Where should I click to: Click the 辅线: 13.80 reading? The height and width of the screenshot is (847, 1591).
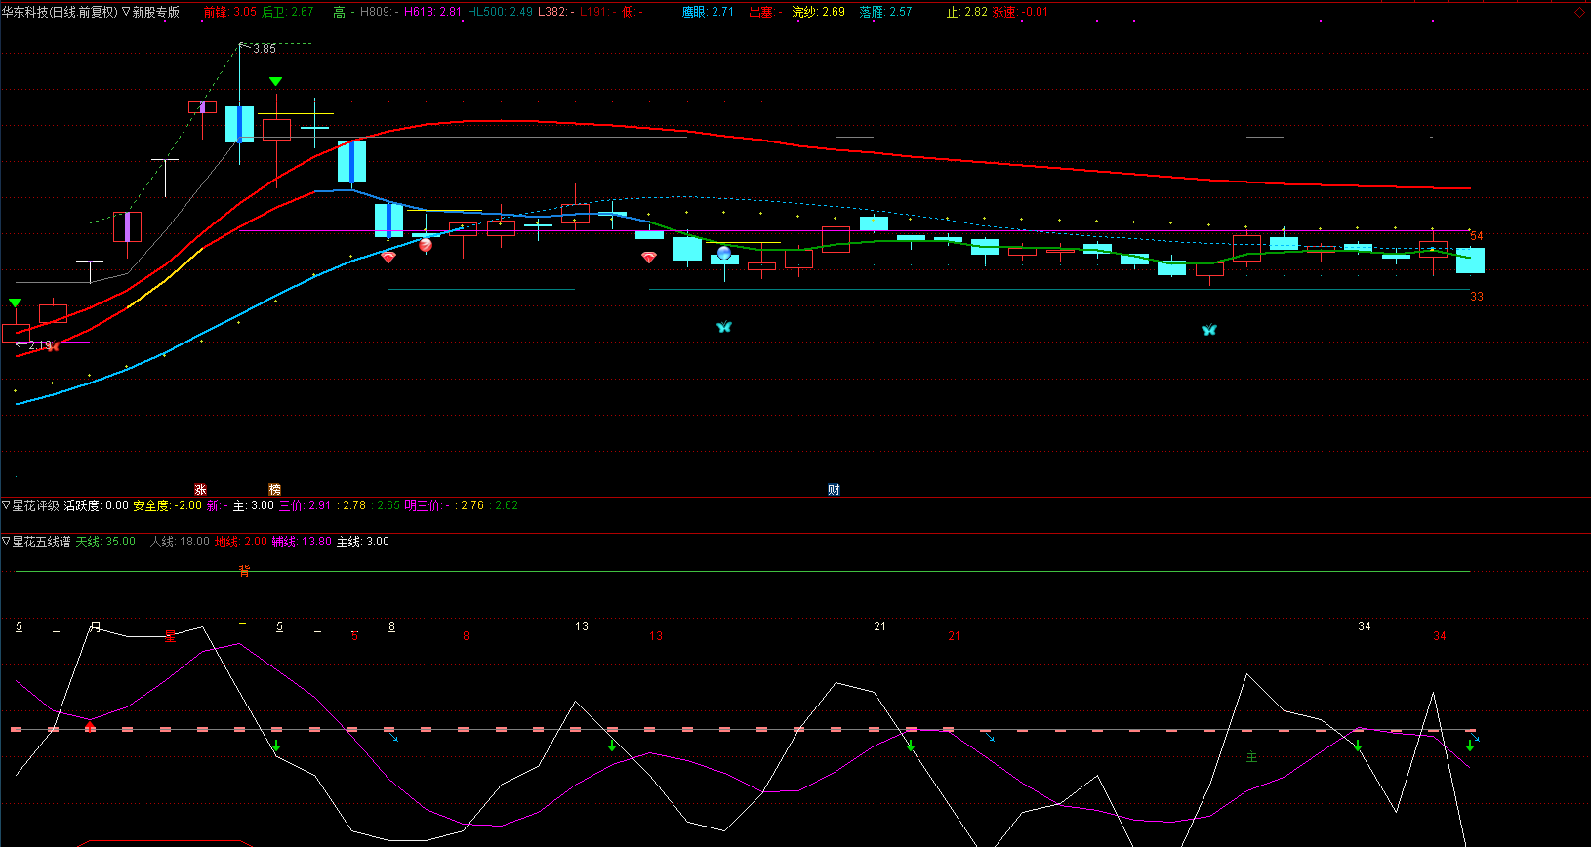pyautogui.click(x=302, y=542)
